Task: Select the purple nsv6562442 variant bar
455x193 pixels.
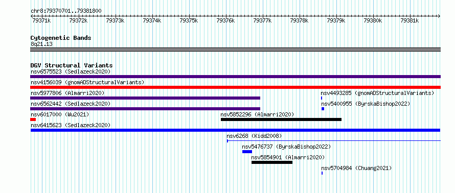Action: point(145,109)
